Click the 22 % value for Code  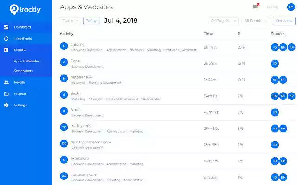point(241,63)
